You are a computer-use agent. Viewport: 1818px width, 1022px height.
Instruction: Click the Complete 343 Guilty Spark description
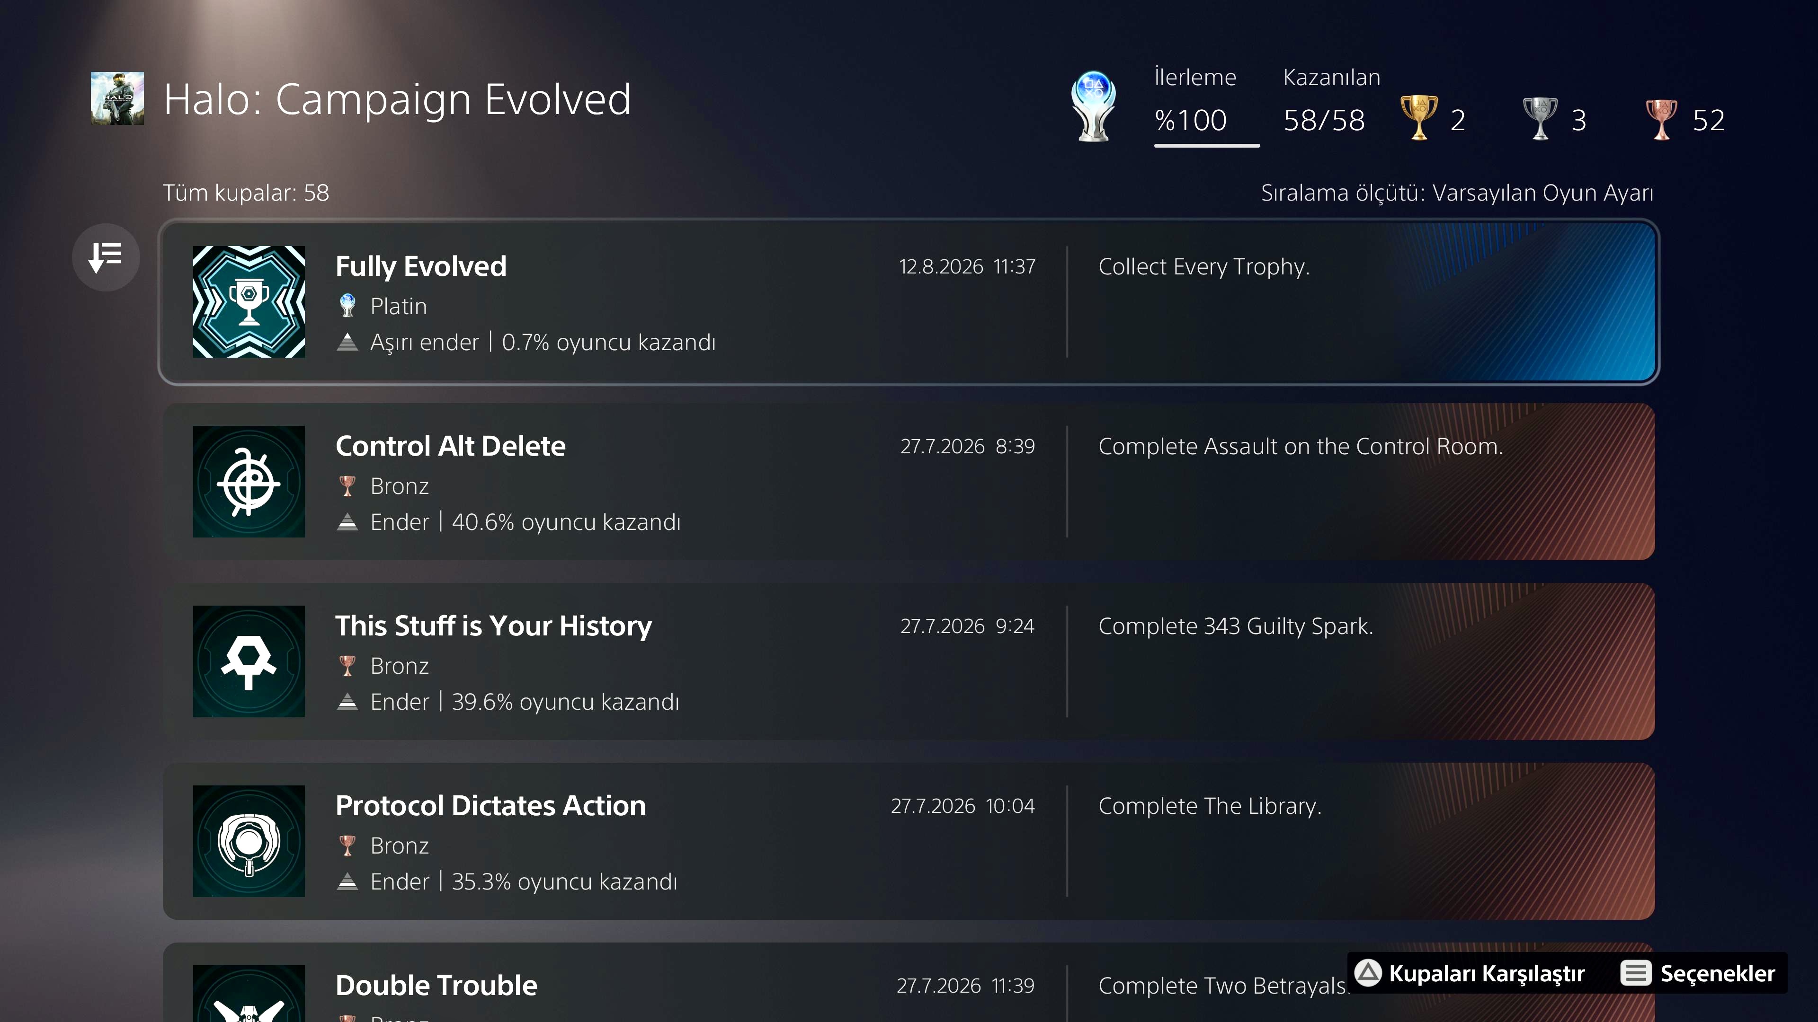coord(1236,627)
